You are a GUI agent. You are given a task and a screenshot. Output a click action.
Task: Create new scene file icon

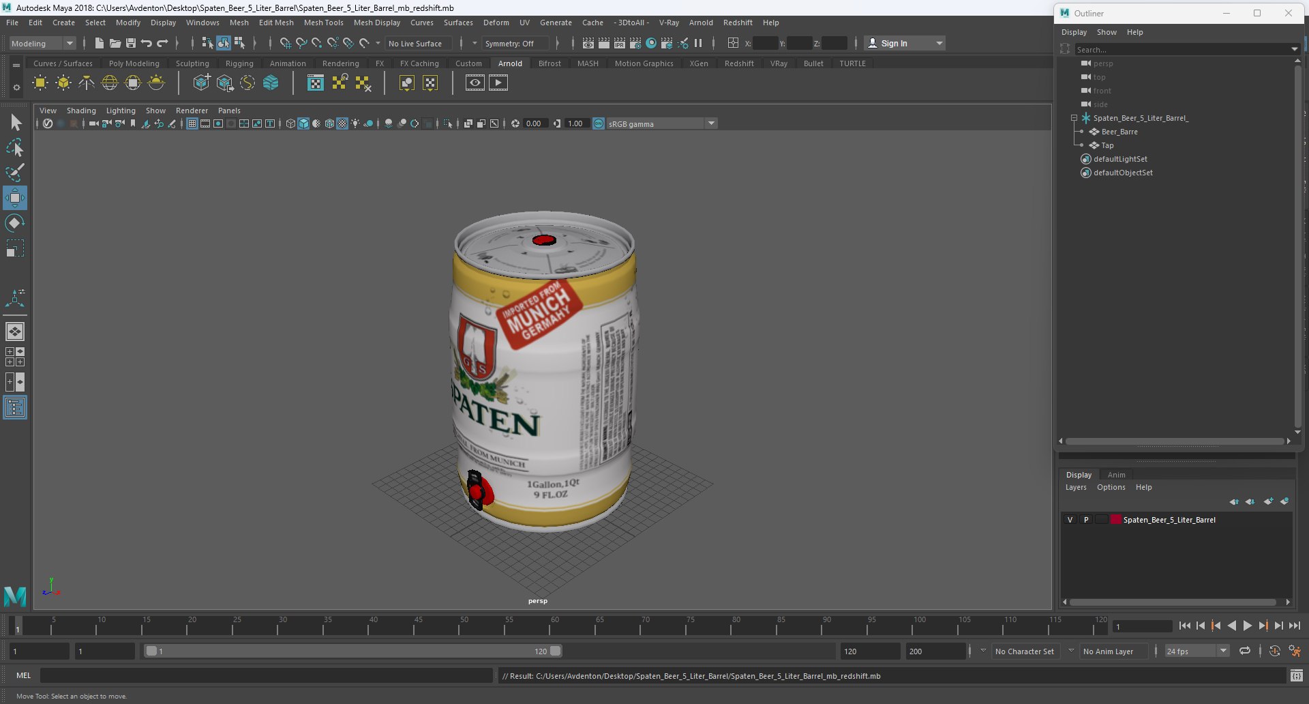[x=99, y=43]
